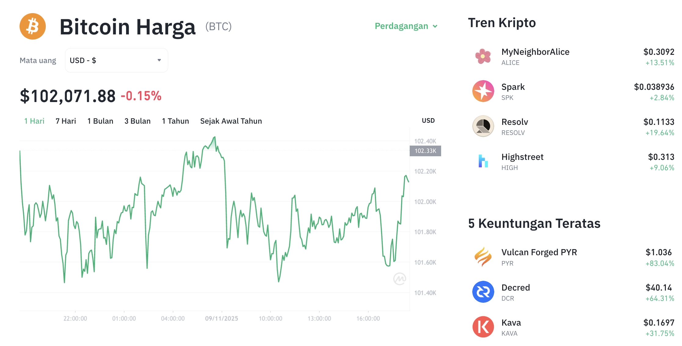Select the 1 Tahun time range
The height and width of the screenshot is (346, 682).
[175, 121]
